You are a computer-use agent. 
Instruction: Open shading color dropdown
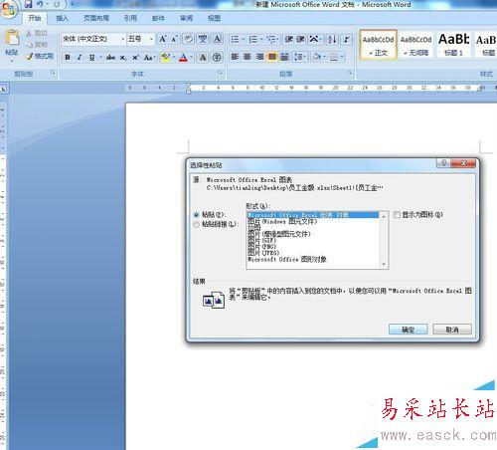coord(324,57)
